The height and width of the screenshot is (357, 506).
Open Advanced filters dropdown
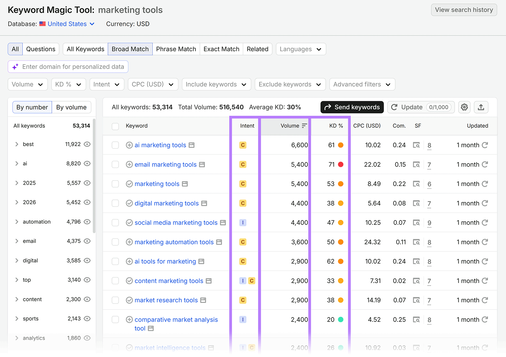362,84
